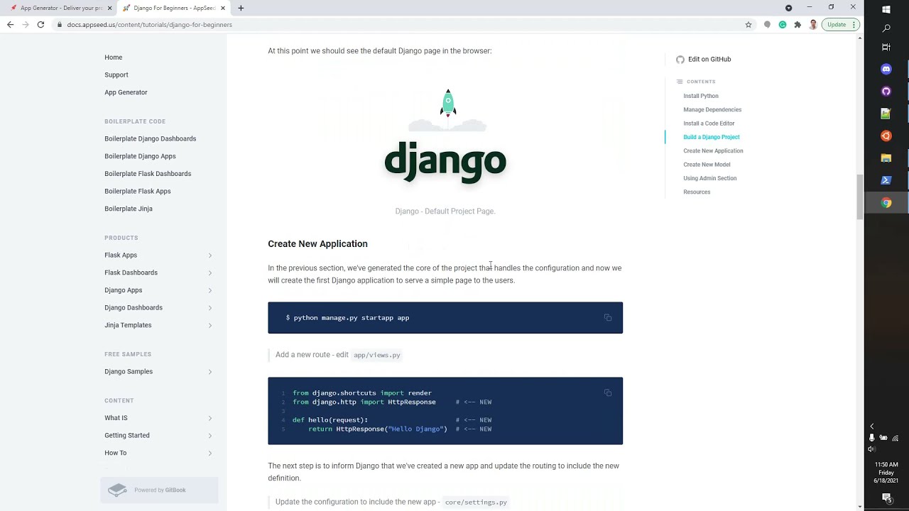Open File Explorer from the taskbar

(886, 158)
